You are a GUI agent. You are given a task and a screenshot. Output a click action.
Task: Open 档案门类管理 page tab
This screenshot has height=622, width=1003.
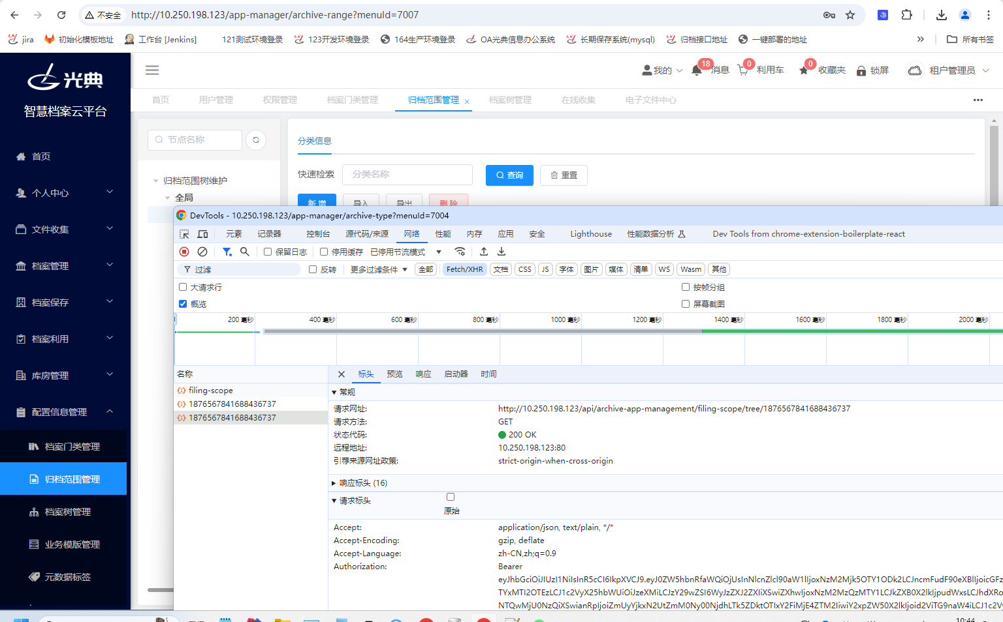(353, 100)
